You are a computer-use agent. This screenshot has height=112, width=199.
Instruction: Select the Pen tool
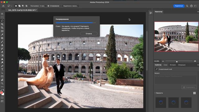pos(2,66)
